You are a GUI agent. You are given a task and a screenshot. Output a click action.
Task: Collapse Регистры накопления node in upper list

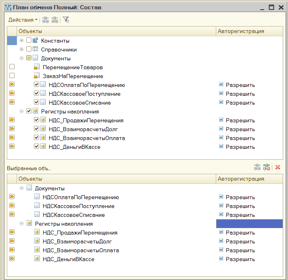point(21,111)
